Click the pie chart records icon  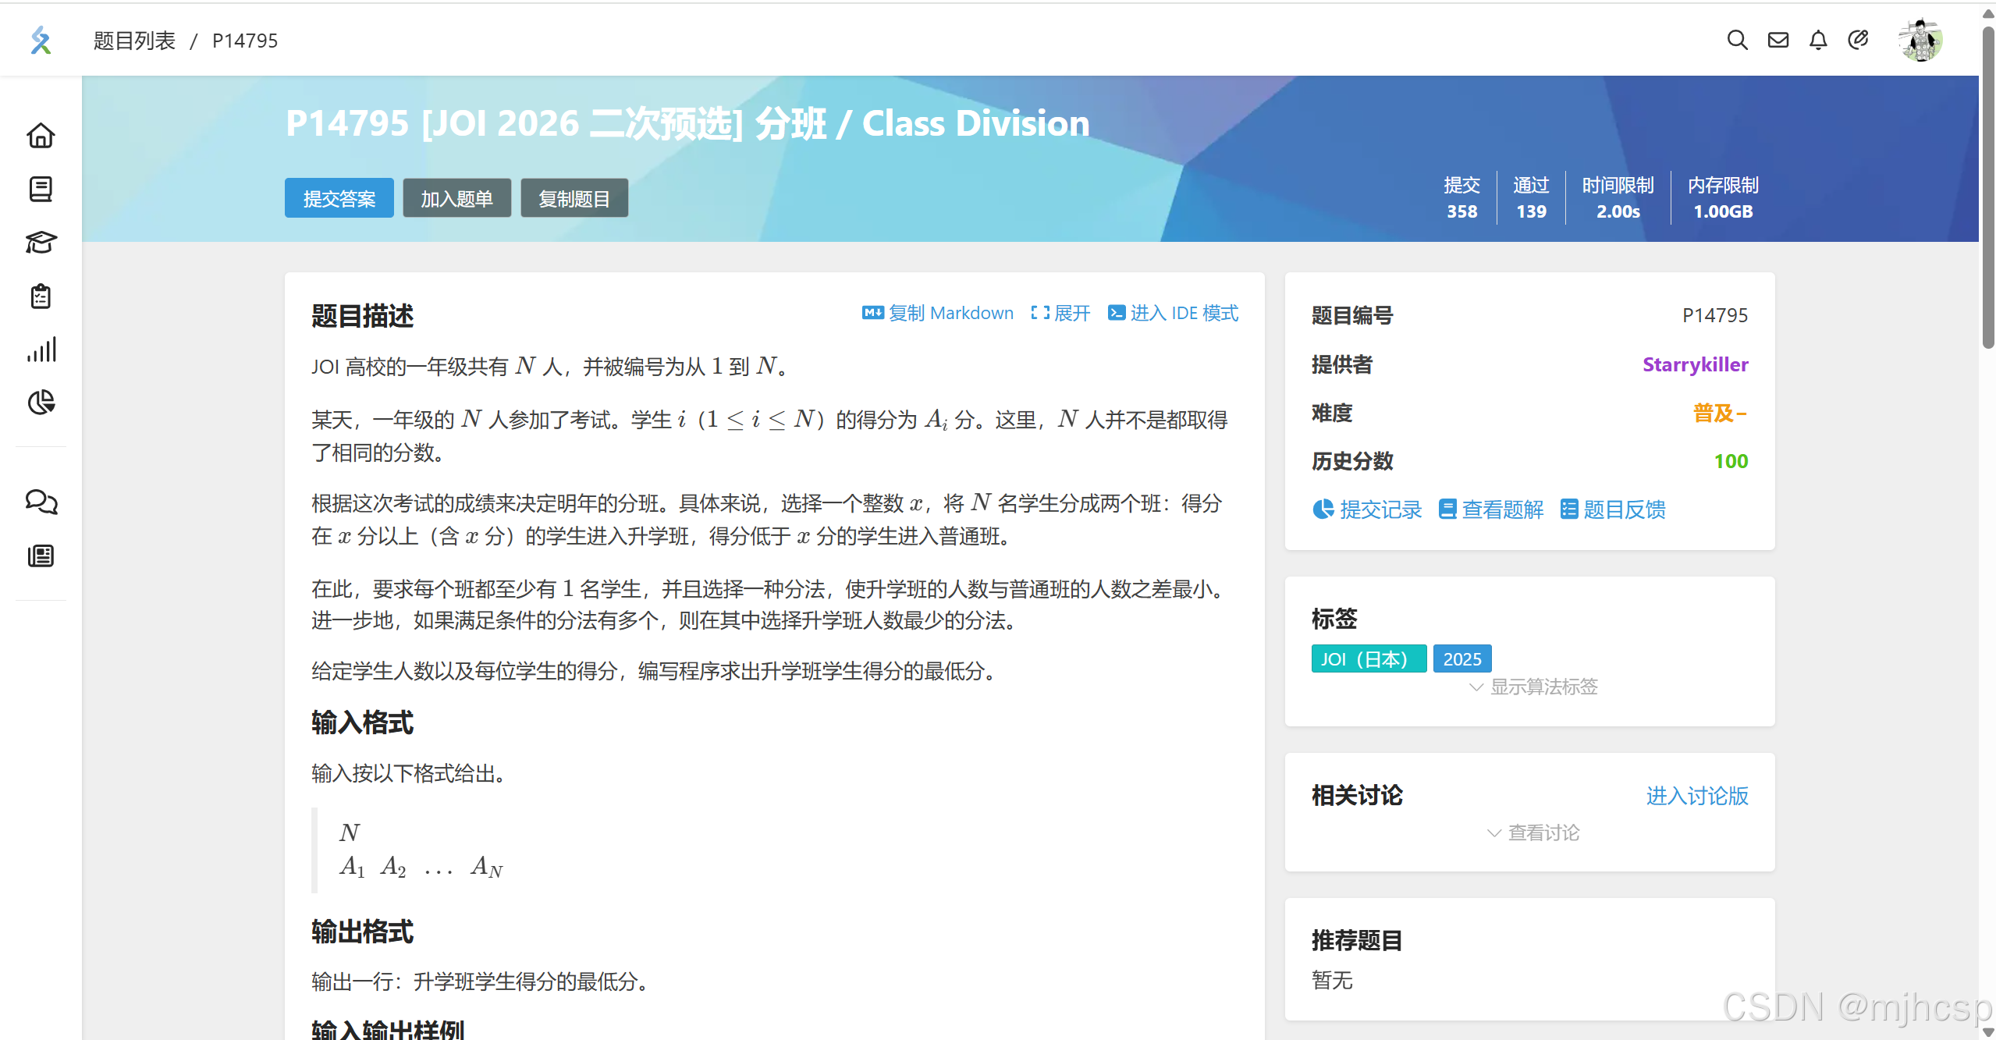pyautogui.click(x=41, y=403)
